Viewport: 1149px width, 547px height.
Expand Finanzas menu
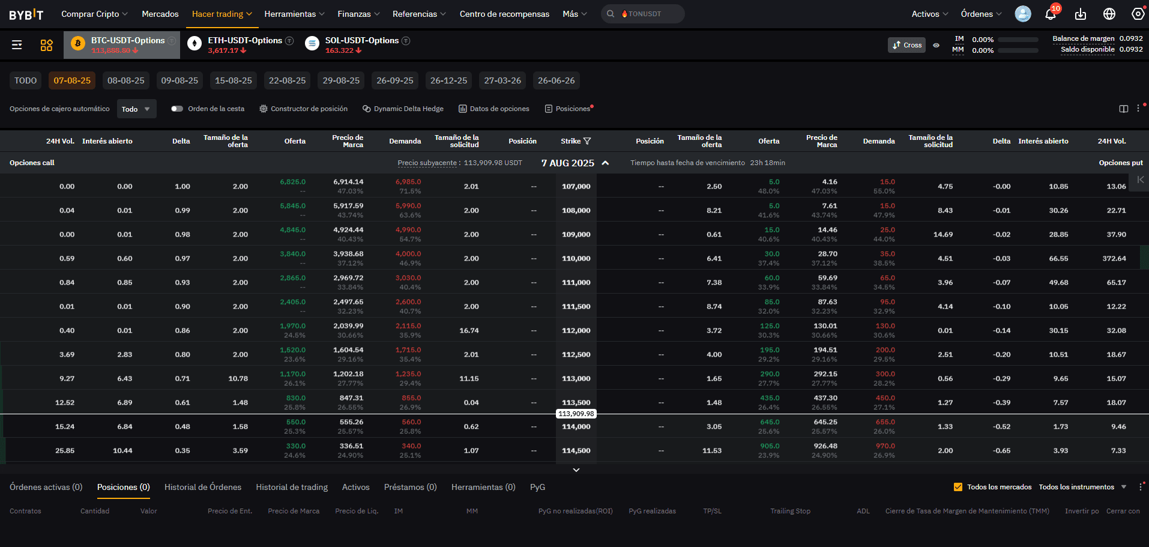[x=358, y=14]
